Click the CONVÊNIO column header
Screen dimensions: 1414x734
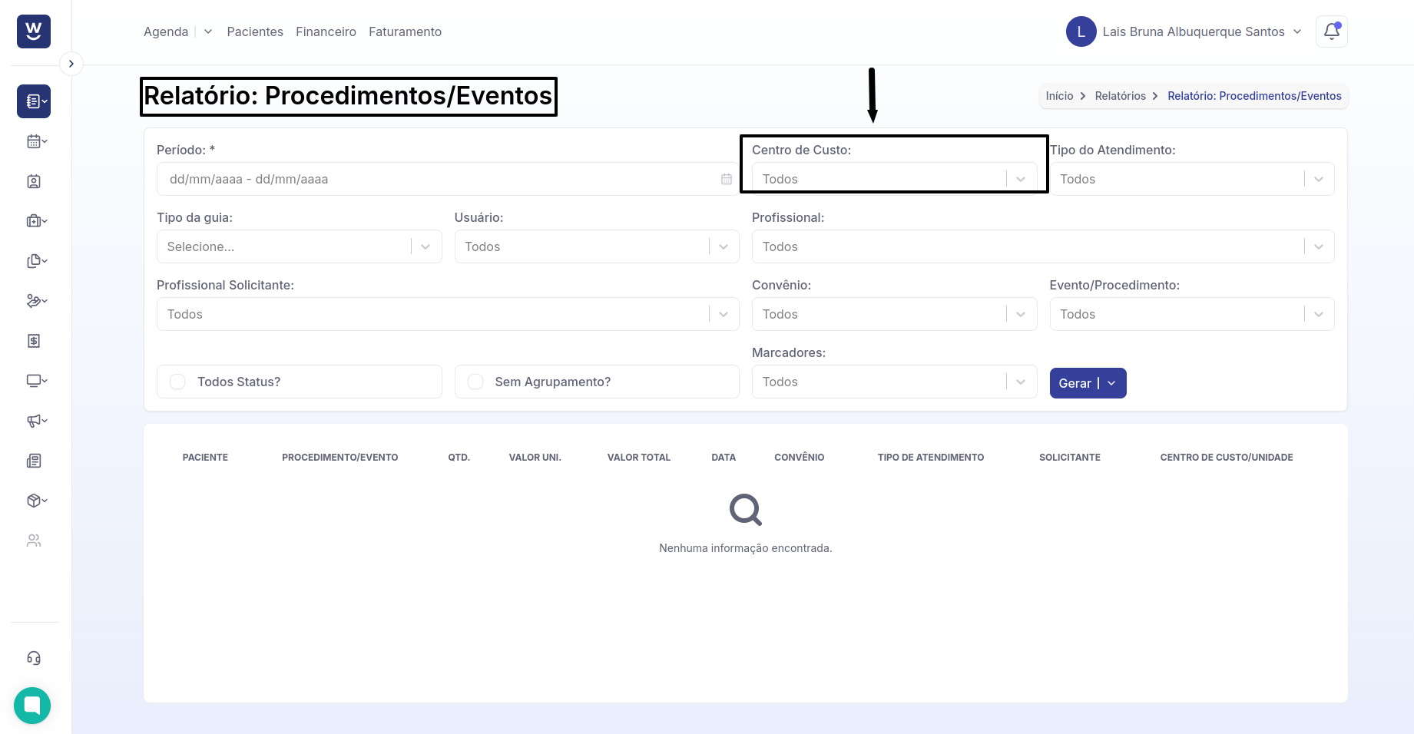pyautogui.click(x=799, y=458)
